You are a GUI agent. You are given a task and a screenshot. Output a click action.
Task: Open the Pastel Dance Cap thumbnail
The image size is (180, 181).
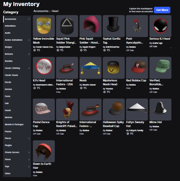click(44, 110)
